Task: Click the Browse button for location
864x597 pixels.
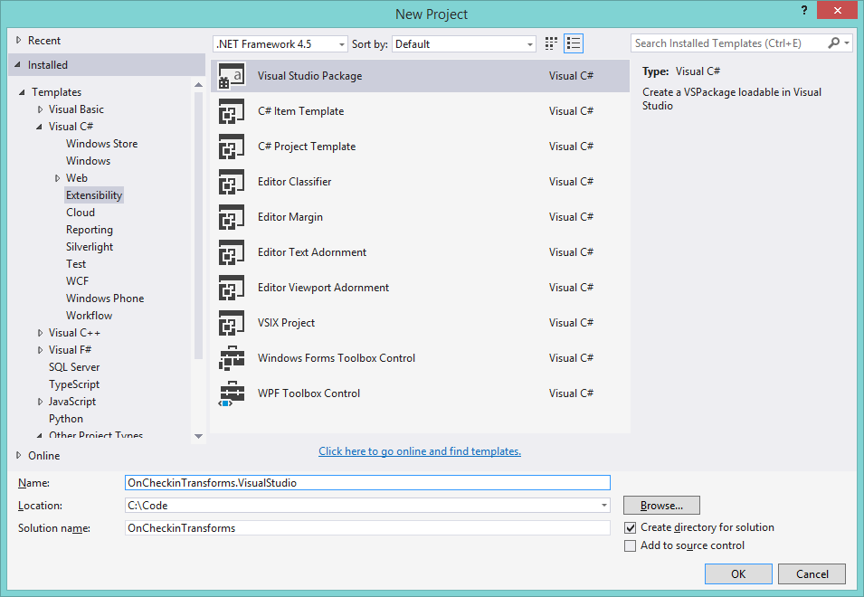Action: 660,505
